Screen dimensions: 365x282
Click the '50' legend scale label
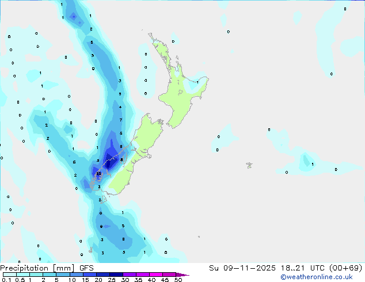[178, 280]
